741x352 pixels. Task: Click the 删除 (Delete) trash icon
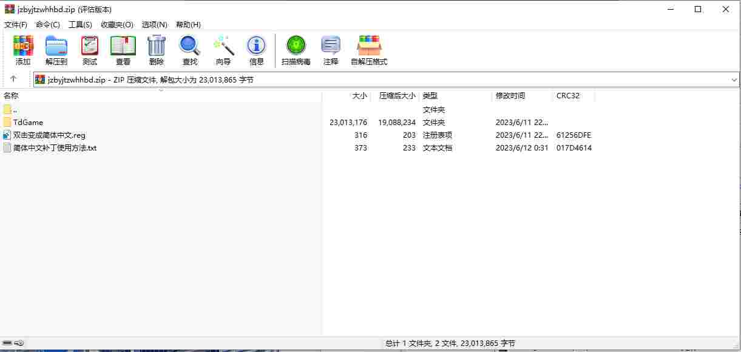tap(157, 46)
